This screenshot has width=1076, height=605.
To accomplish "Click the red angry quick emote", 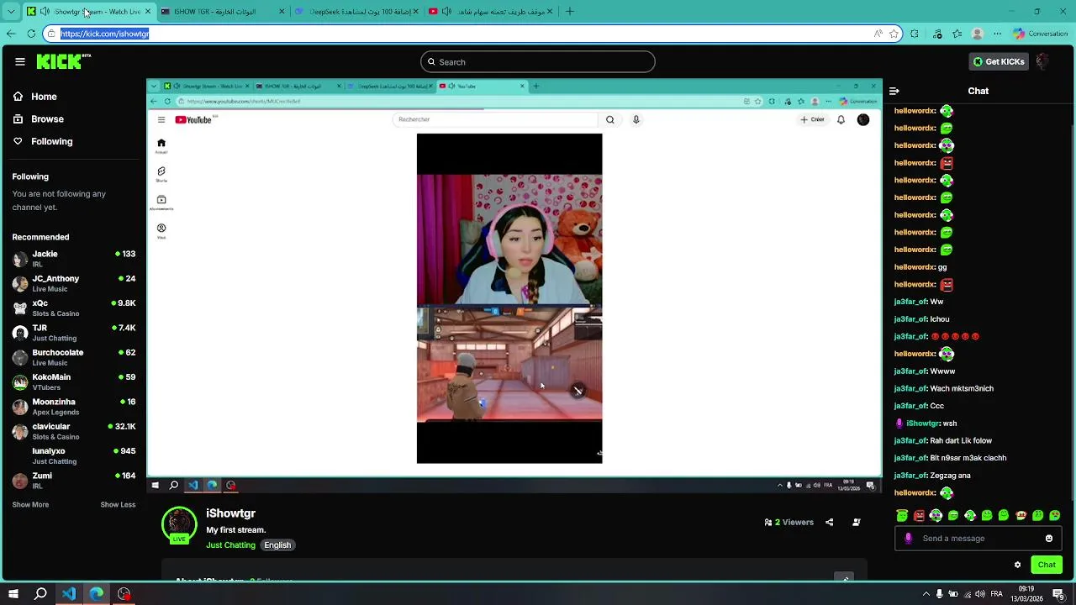I will tap(919, 515).
